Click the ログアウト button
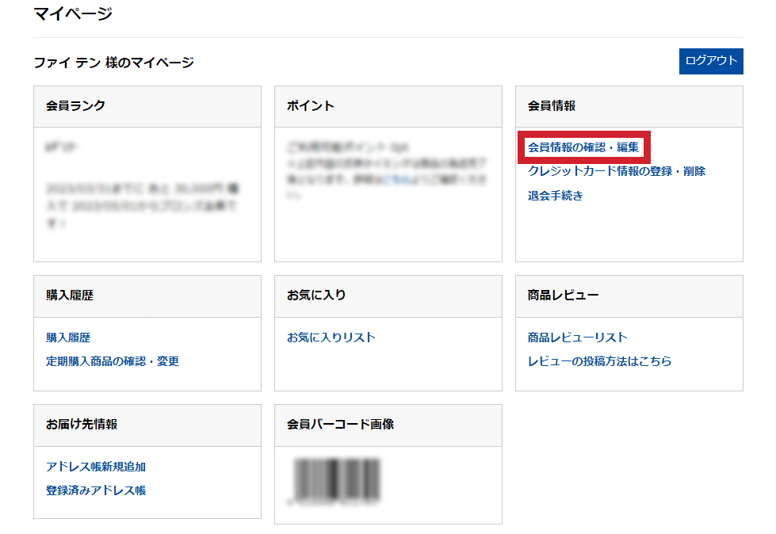 click(x=710, y=61)
